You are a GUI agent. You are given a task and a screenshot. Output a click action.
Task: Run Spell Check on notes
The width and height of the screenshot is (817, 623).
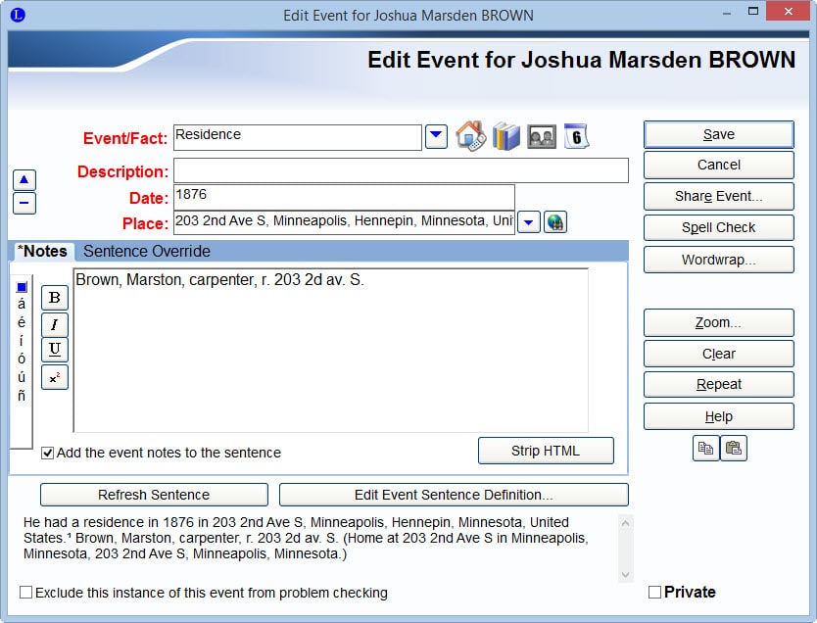[x=718, y=227]
